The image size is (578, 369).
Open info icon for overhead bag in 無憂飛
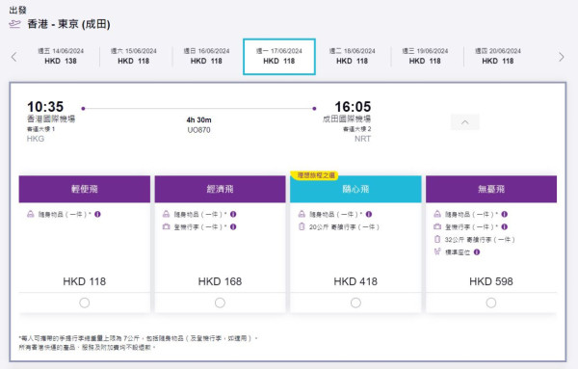click(504, 226)
